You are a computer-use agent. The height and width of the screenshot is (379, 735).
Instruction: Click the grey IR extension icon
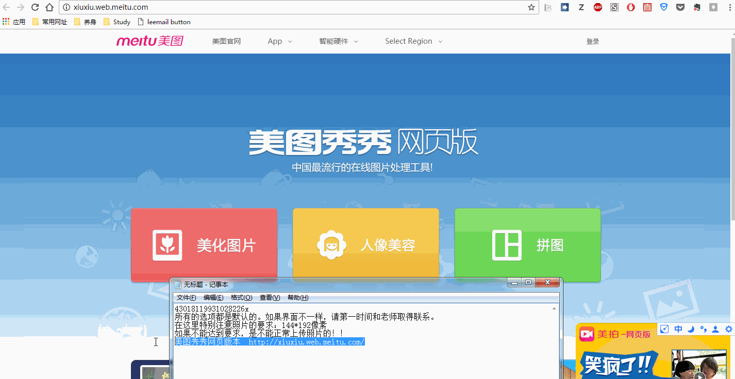(x=548, y=7)
